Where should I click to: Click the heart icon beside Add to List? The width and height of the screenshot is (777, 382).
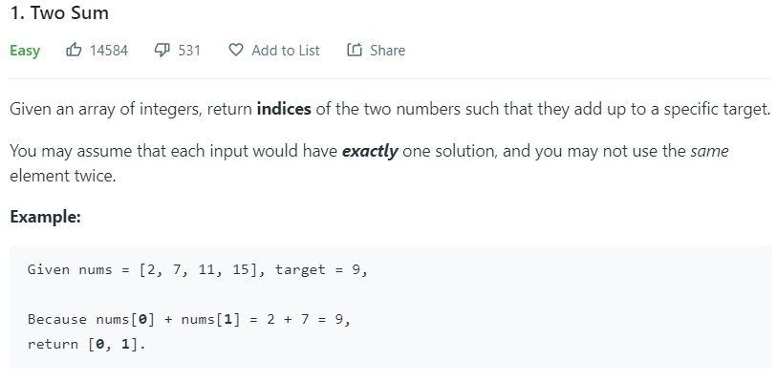pos(236,50)
